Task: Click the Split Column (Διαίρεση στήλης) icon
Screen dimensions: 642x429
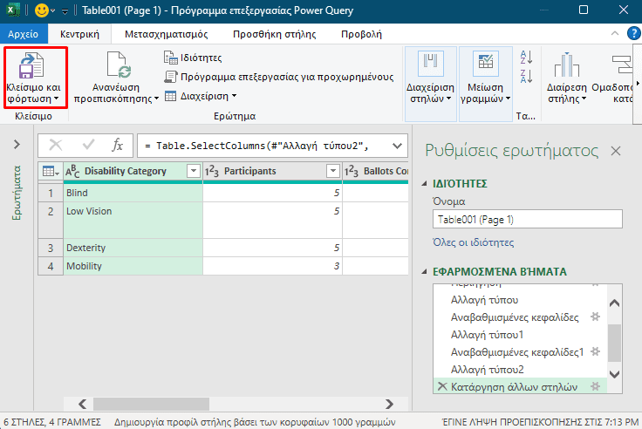Action: (x=567, y=65)
